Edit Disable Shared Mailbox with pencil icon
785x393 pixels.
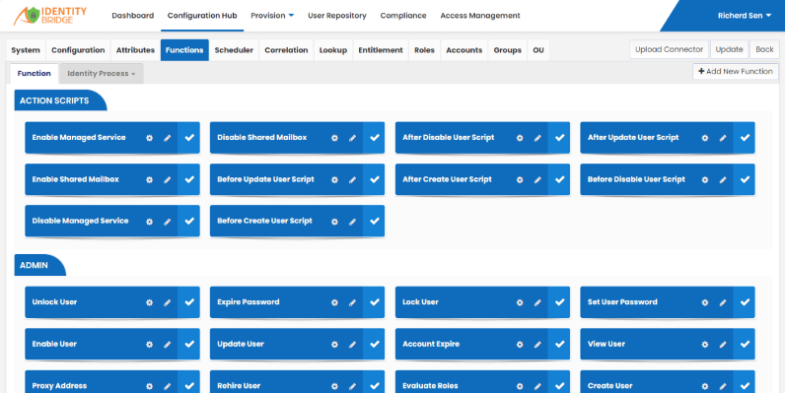[352, 138]
